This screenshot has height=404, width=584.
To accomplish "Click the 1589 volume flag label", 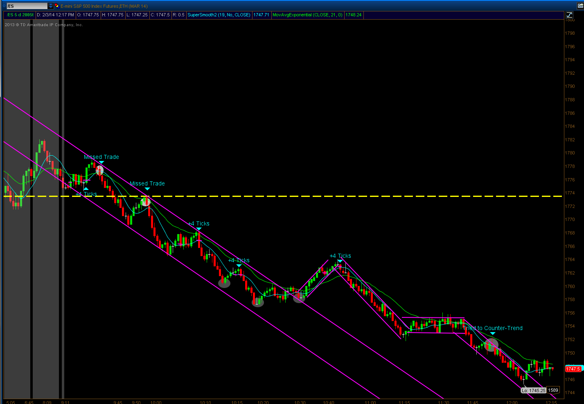I will [553, 390].
